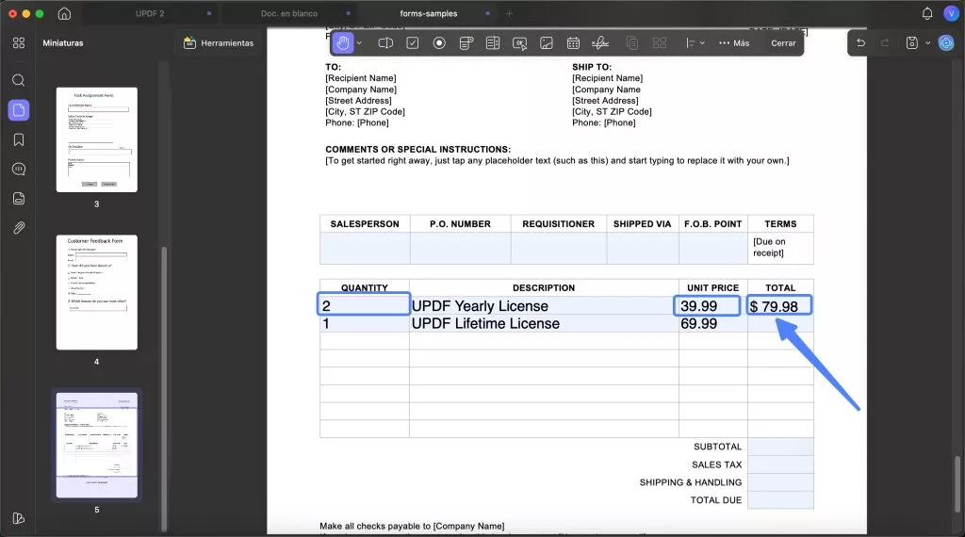Click the redo arrow

point(885,42)
